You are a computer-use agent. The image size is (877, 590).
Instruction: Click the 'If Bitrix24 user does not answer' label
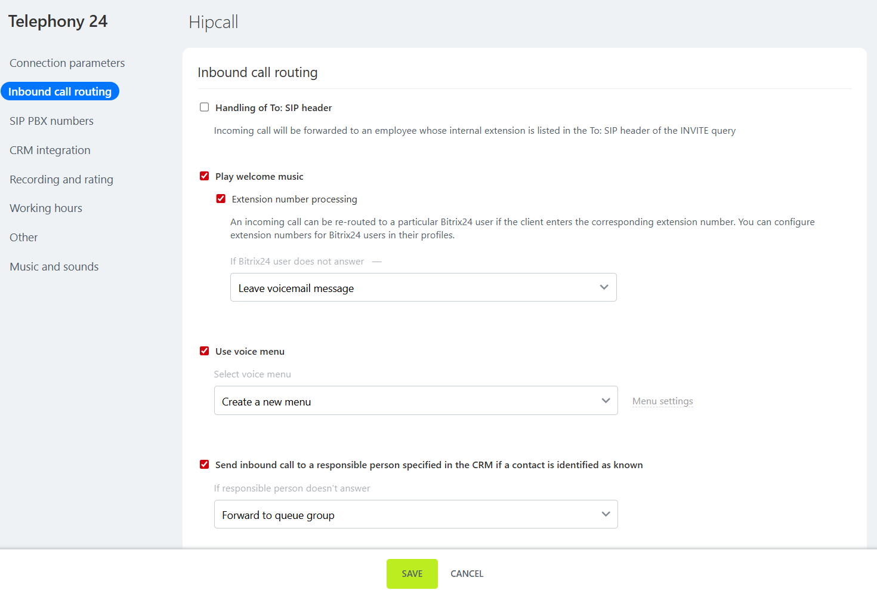[297, 261]
